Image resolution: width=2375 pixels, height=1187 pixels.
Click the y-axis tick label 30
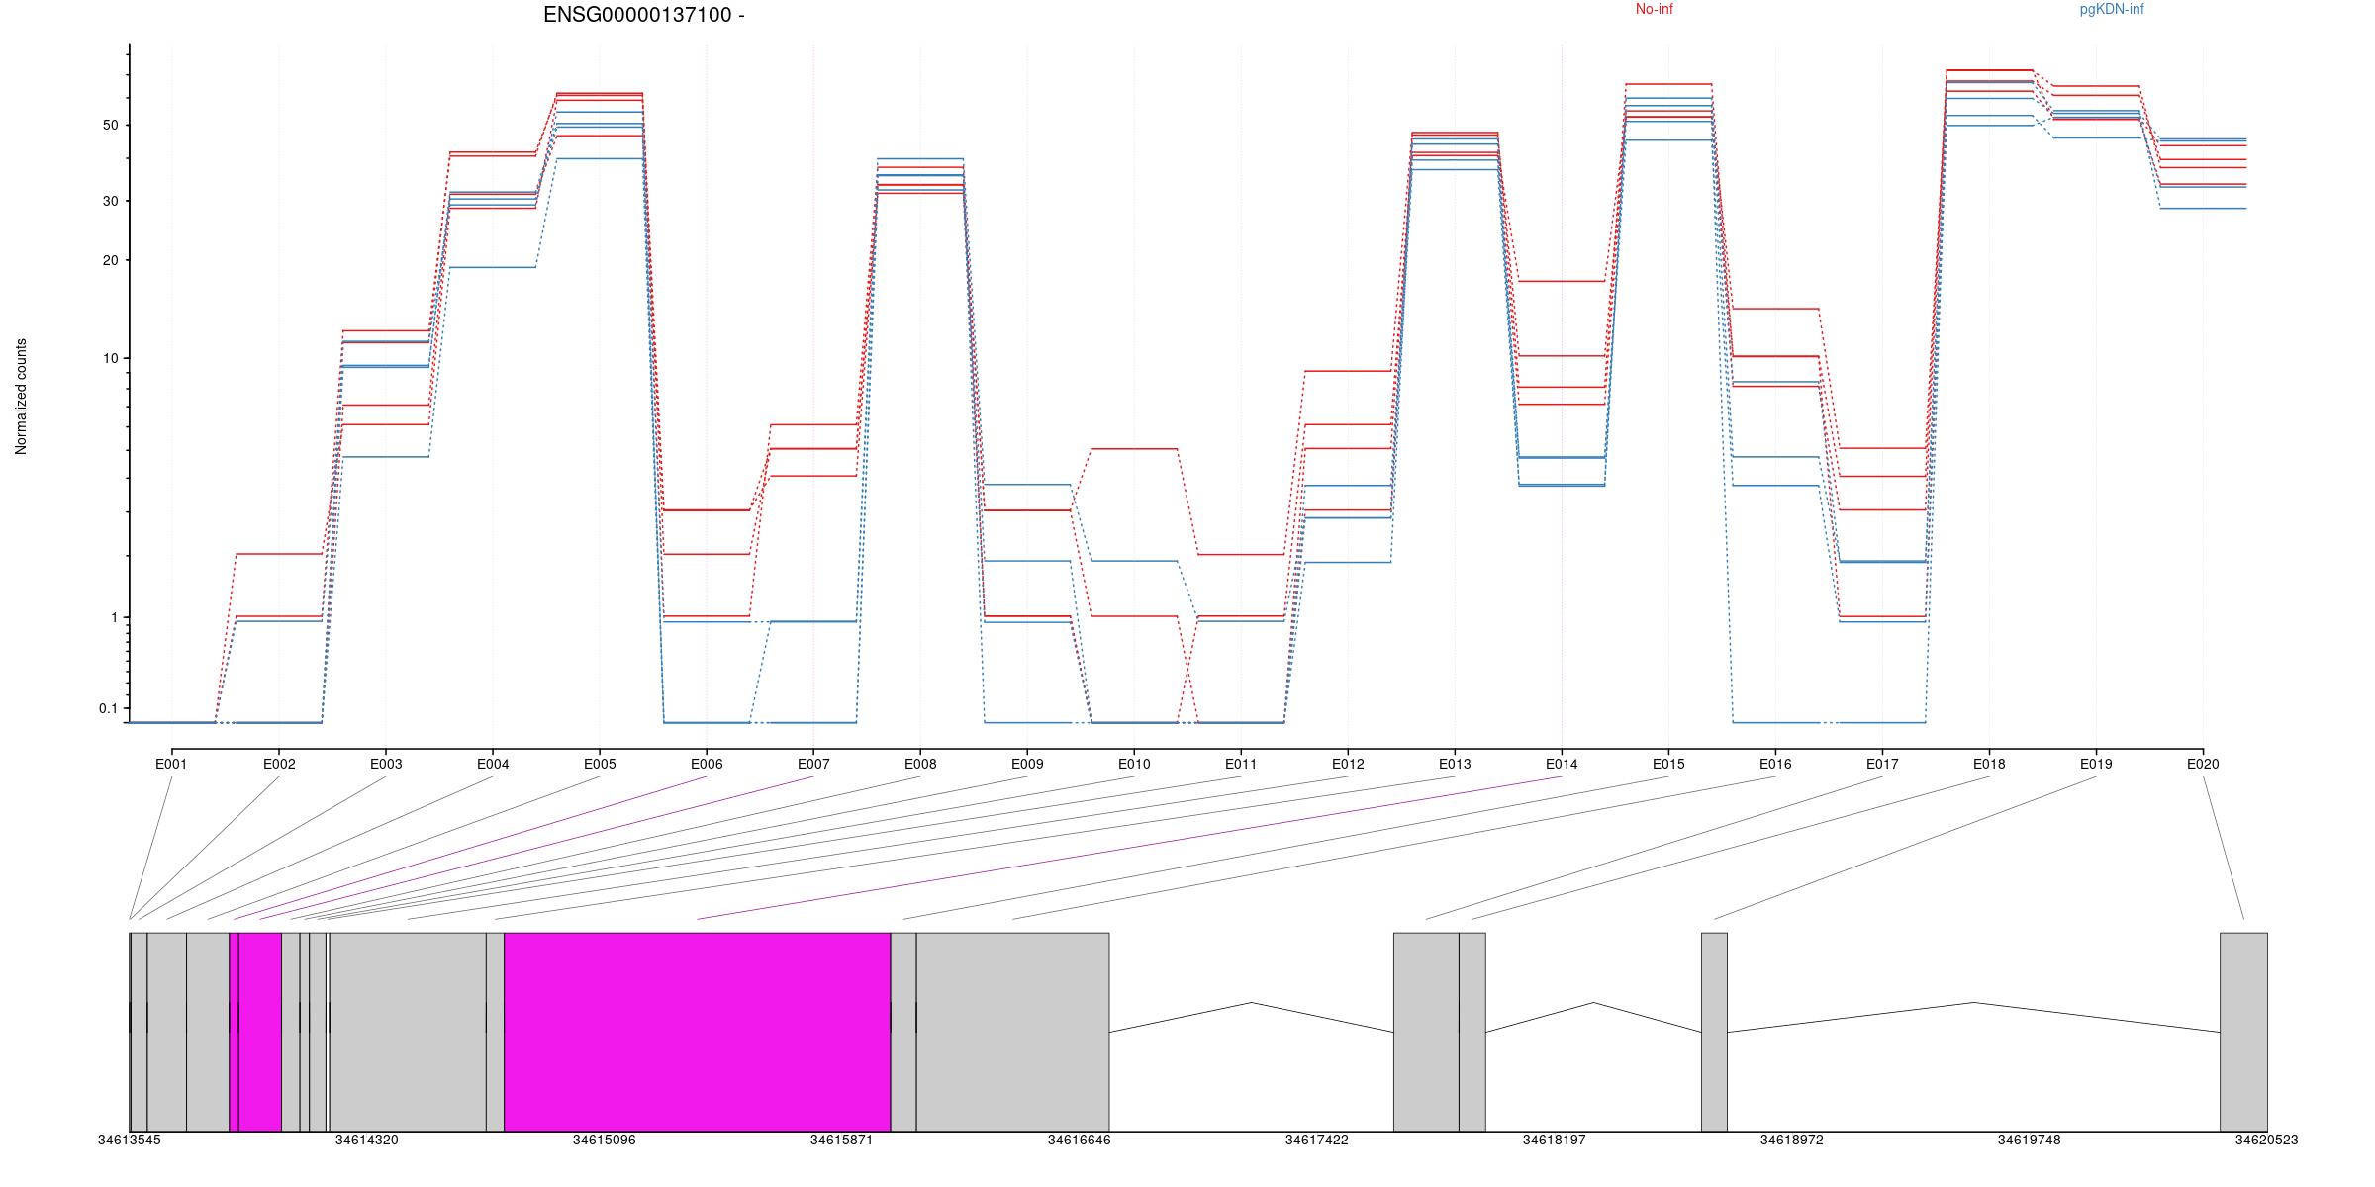click(x=110, y=201)
